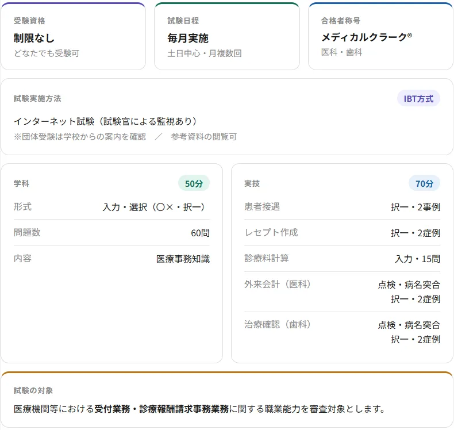Click the 学科 heading
Image resolution: width=454 pixels, height=430 pixels.
pyautogui.click(x=21, y=183)
